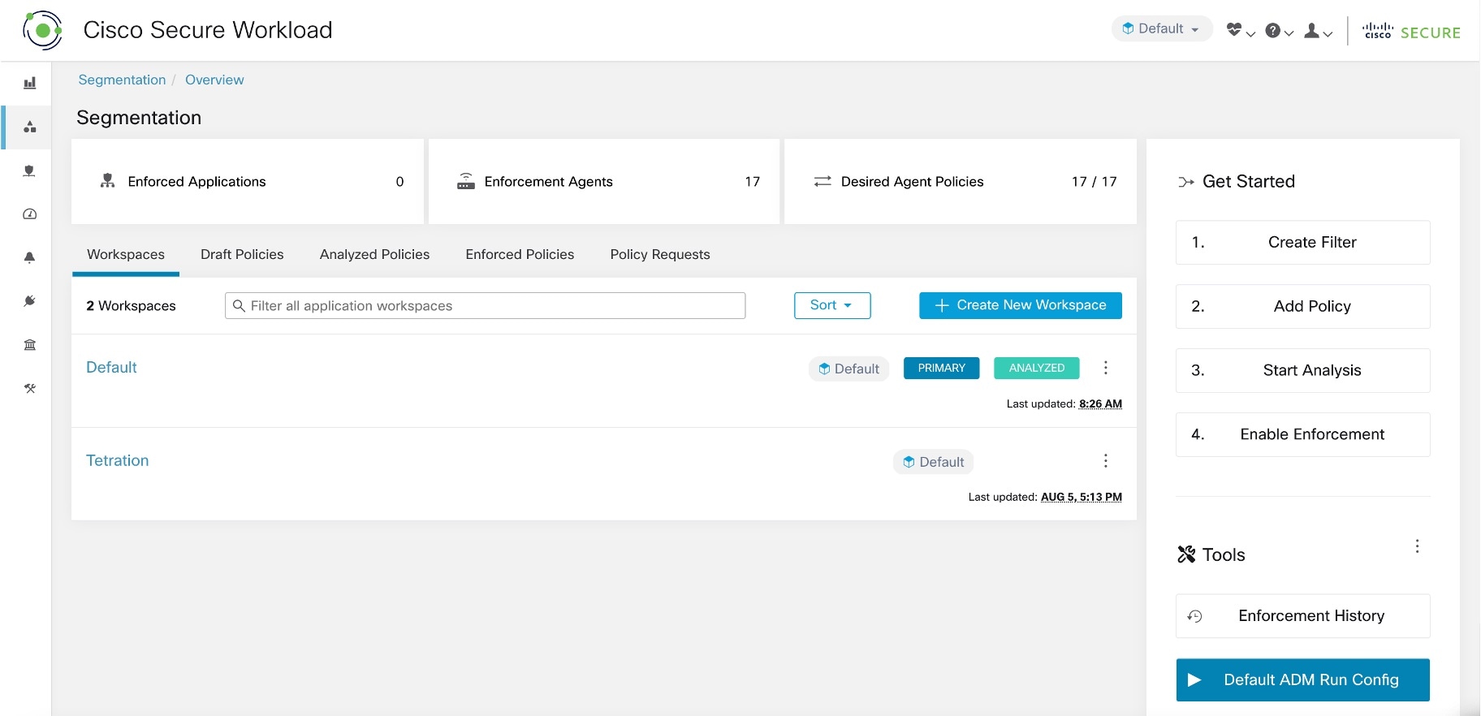Click the Get Started arrow icon
This screenshot has width=1481, height=716.
(x=1186, y=182)
